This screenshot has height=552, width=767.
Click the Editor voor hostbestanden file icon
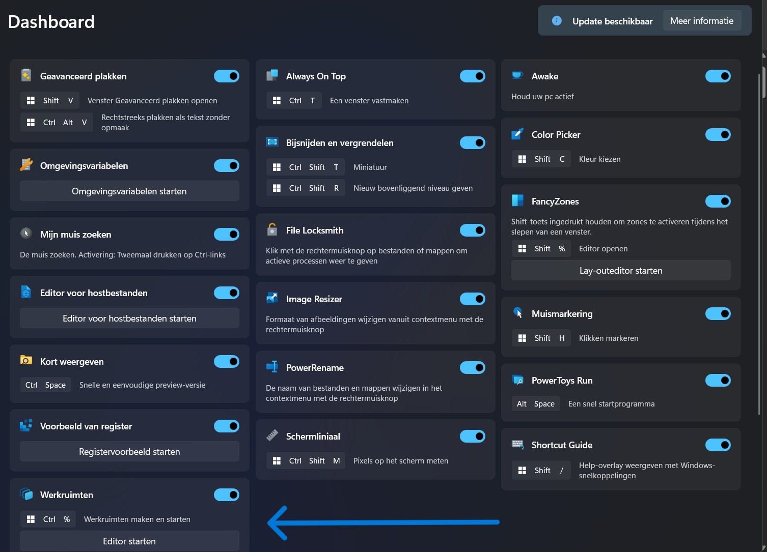[x=26, y=292]
